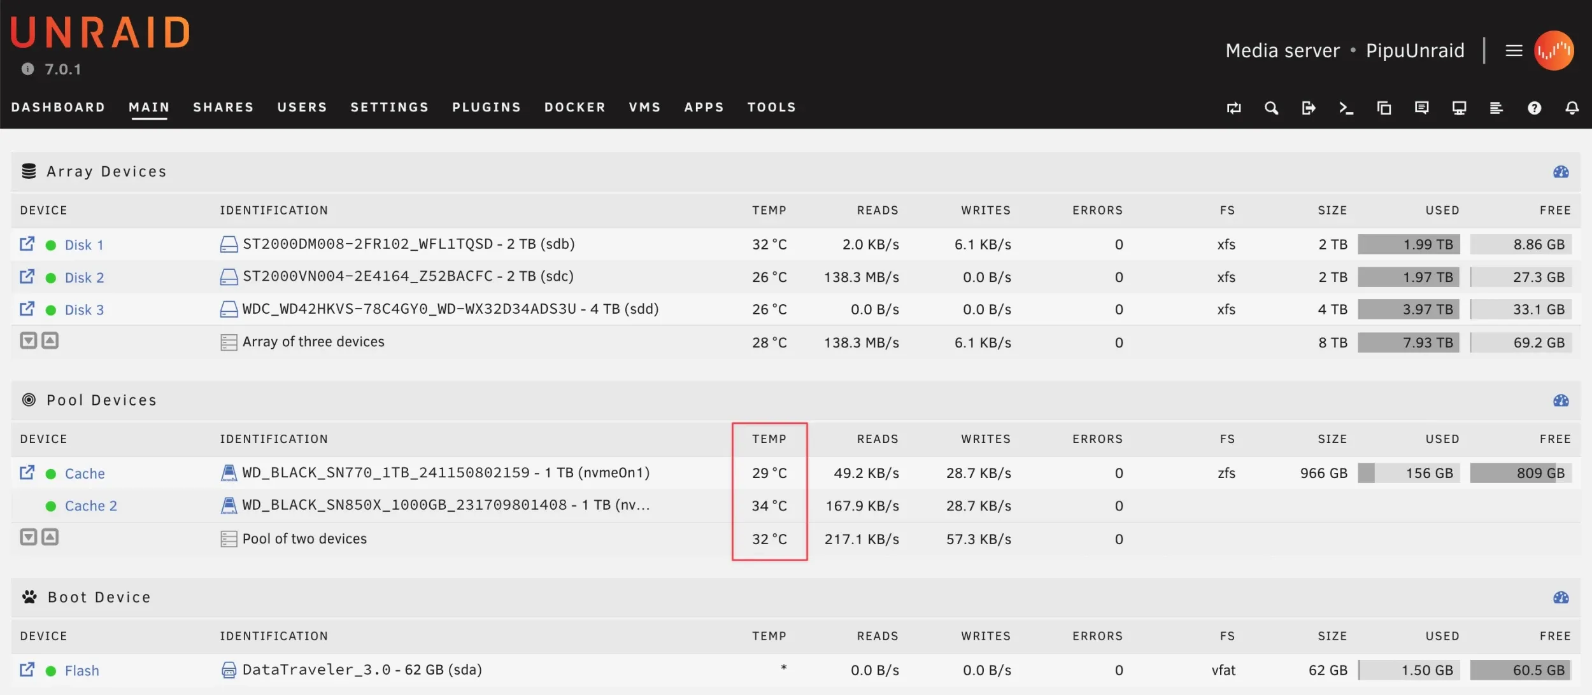
Task: Open the hamburger menu beside server name
Action: 1514,50
